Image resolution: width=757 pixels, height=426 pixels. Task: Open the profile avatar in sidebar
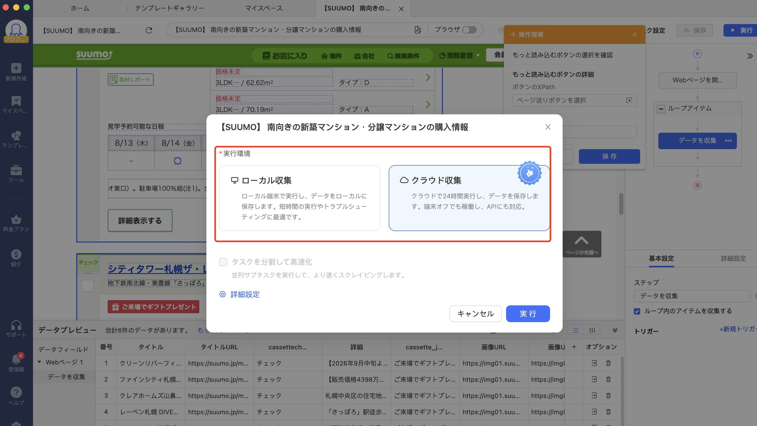pyautogui.click(x=16, y=31)
